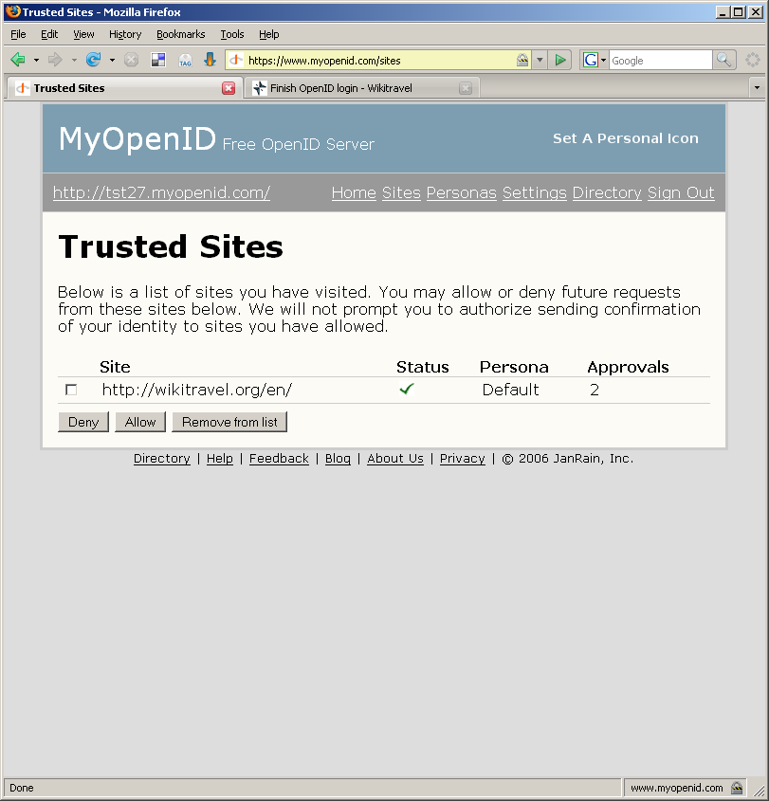
Task: Click the Google search engine icon
Action: [590, 61]
